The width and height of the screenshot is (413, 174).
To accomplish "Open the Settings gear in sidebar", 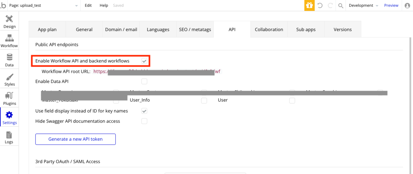I will point(9,117).
